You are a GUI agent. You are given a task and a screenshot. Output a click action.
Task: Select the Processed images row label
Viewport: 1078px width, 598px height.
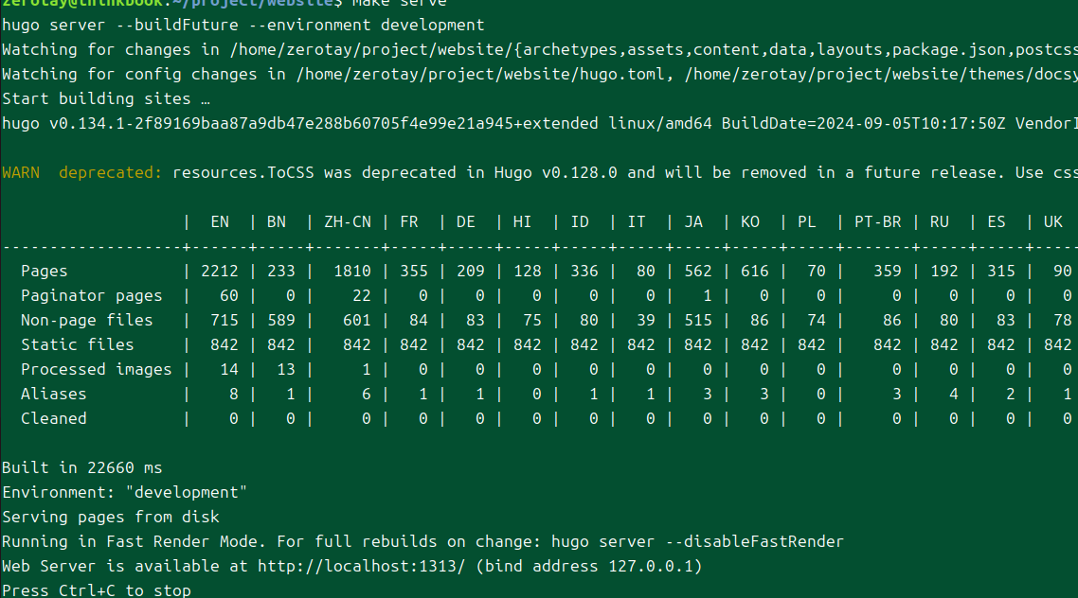pos(97,369)
